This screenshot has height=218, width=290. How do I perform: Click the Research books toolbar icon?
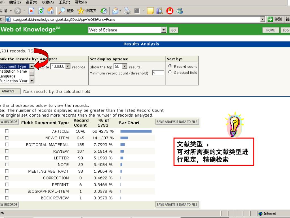point(160,11)
